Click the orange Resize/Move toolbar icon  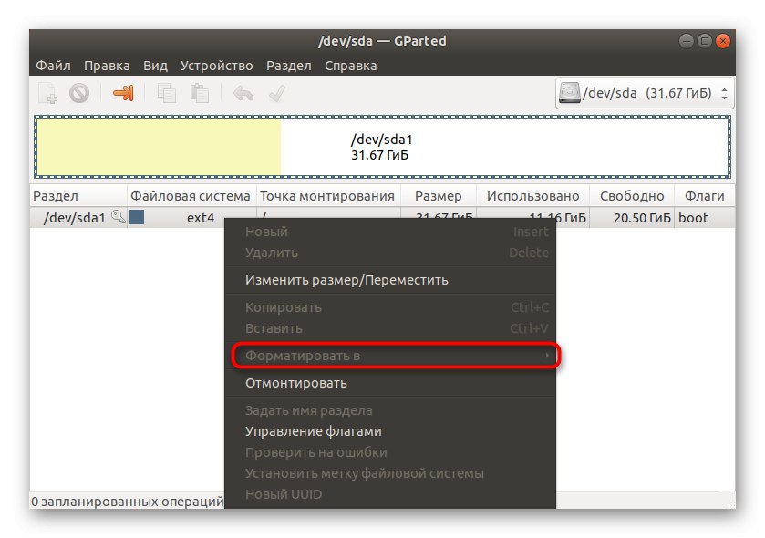click(123, 93)
